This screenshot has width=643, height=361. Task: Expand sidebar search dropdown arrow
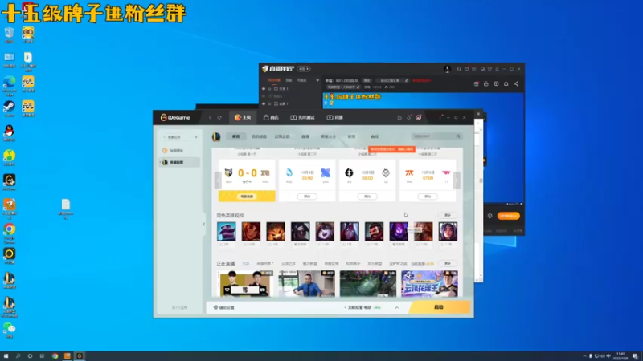196,137
